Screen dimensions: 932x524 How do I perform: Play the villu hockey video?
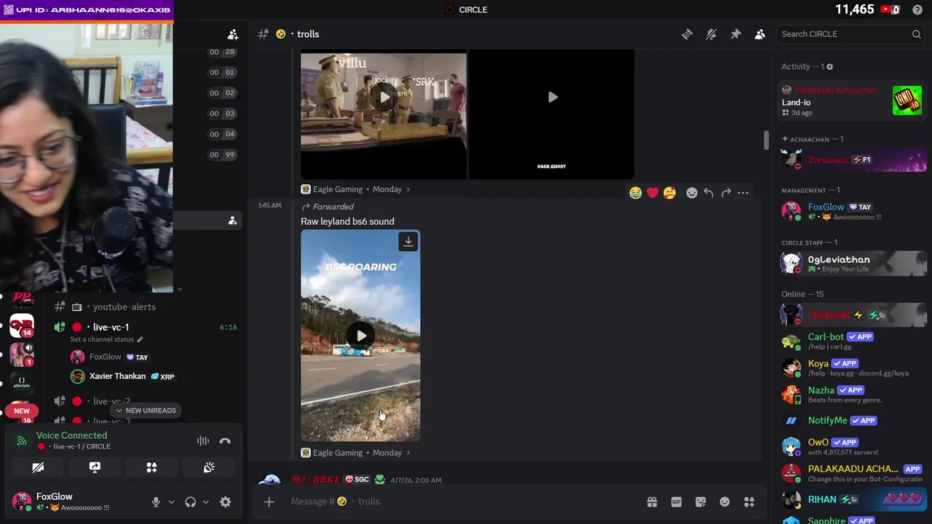pyautogui.click(x=384, y=97)
